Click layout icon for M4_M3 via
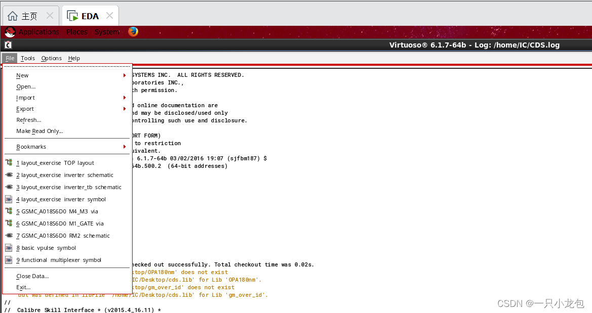This screenshot has width=592, height=313. coord(9,211)
